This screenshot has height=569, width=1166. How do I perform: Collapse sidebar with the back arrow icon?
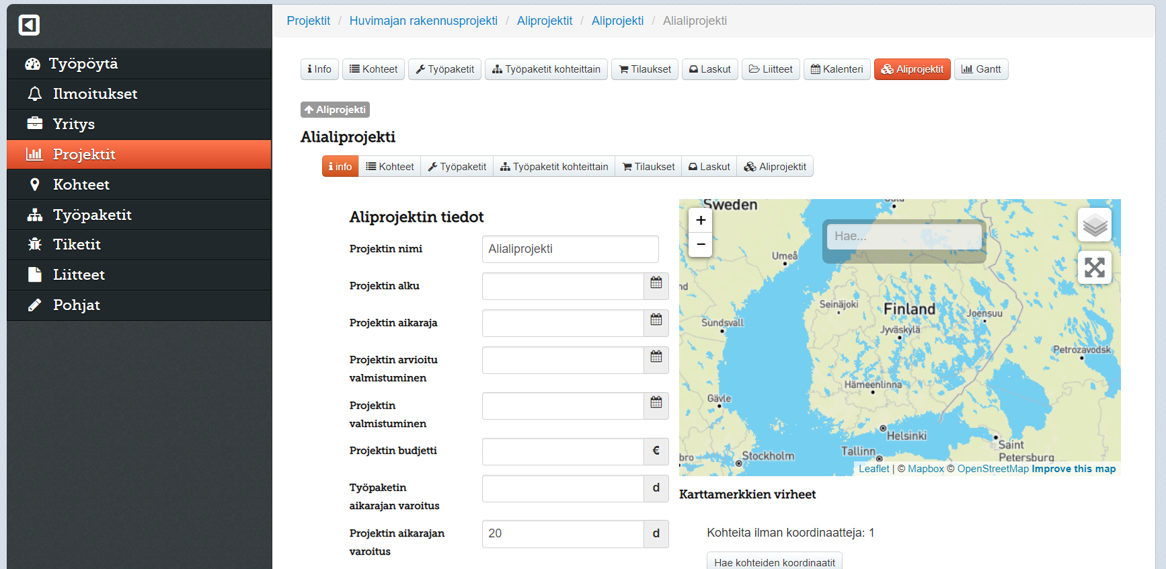[x=29, y=25]
